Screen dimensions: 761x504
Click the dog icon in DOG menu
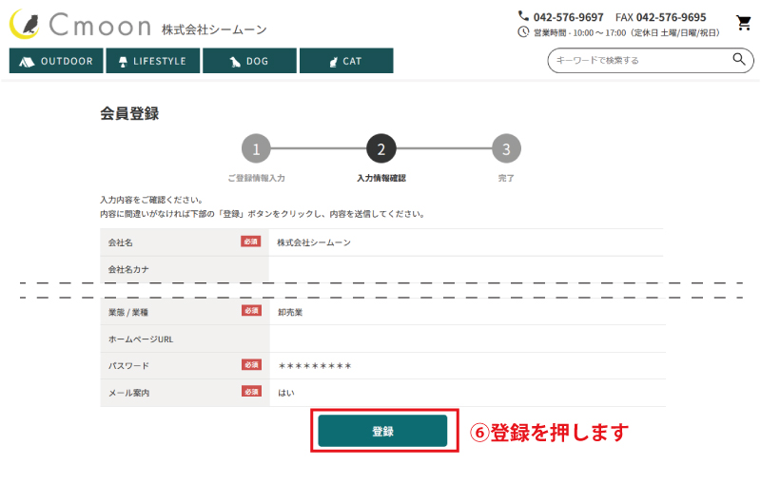pyautogui.click(x=234, y=62)
